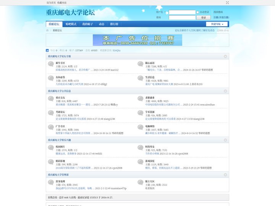
Task: Open the newest member S16Qiu link
Action: pyautogui.click(x=116, y=50)
